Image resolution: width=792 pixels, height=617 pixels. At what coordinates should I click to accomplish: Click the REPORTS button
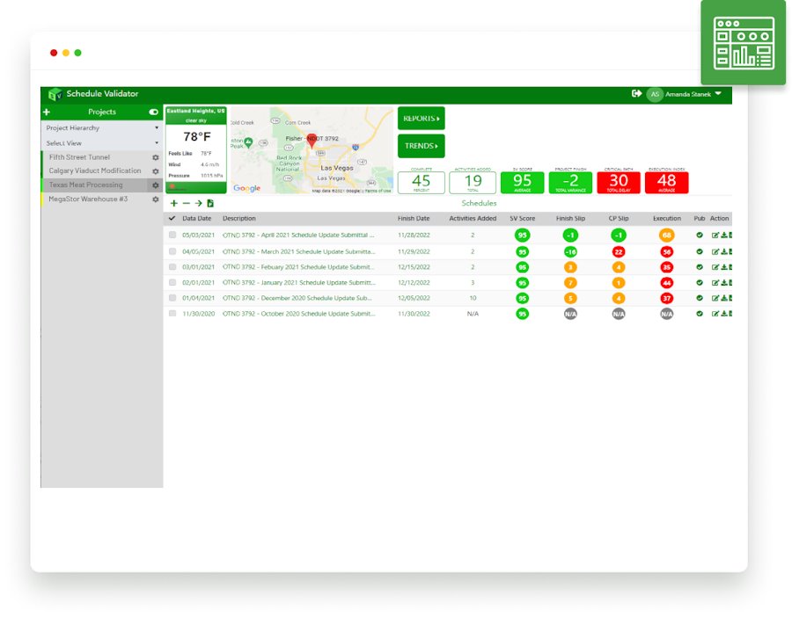pyautogui.click(x=421, y=118)
